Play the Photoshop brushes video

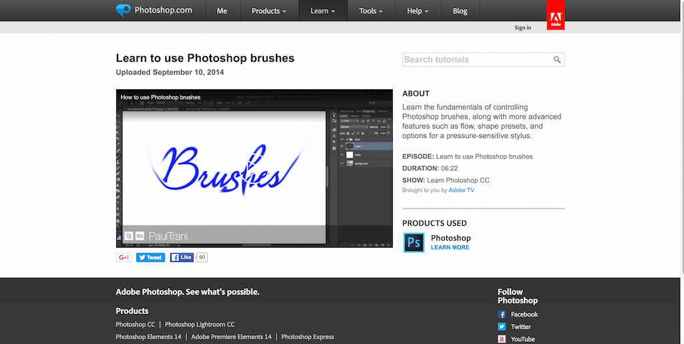(254, 169)
